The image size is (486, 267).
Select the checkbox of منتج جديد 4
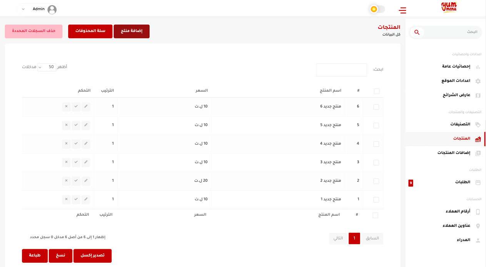[376, 144]
